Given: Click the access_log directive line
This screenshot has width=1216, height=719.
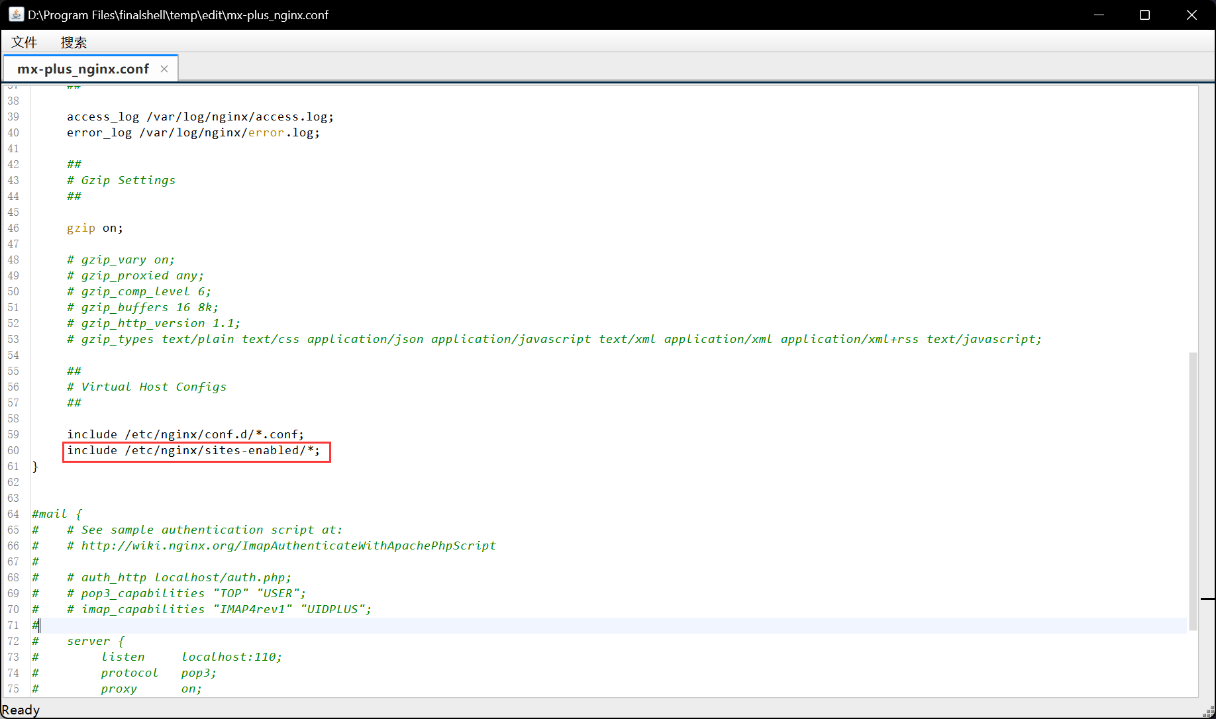Looking at the screenshot, I should pyautogui.click(x=200, y=117).
